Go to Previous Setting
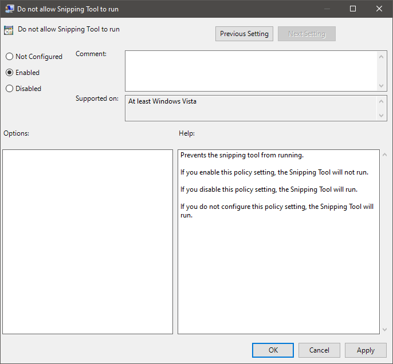Image resolution: width=393 pixels, height=364 pixels. [x=244, y=34]
